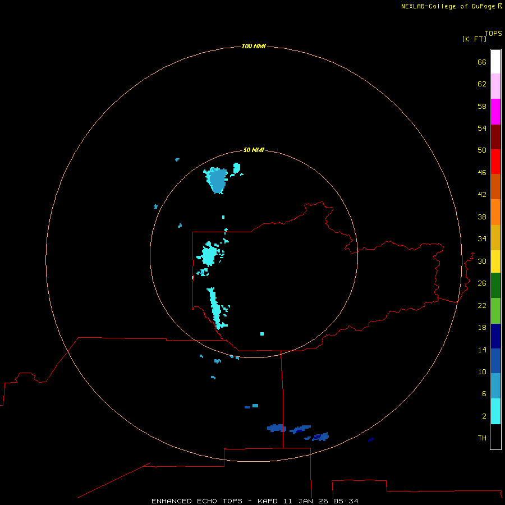
Task: Click the legend value 14
Action: click(x=482, y=350)
